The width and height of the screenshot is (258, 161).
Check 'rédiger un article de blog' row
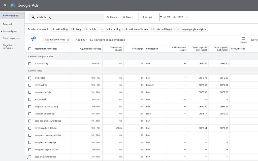tap(30, 107)
